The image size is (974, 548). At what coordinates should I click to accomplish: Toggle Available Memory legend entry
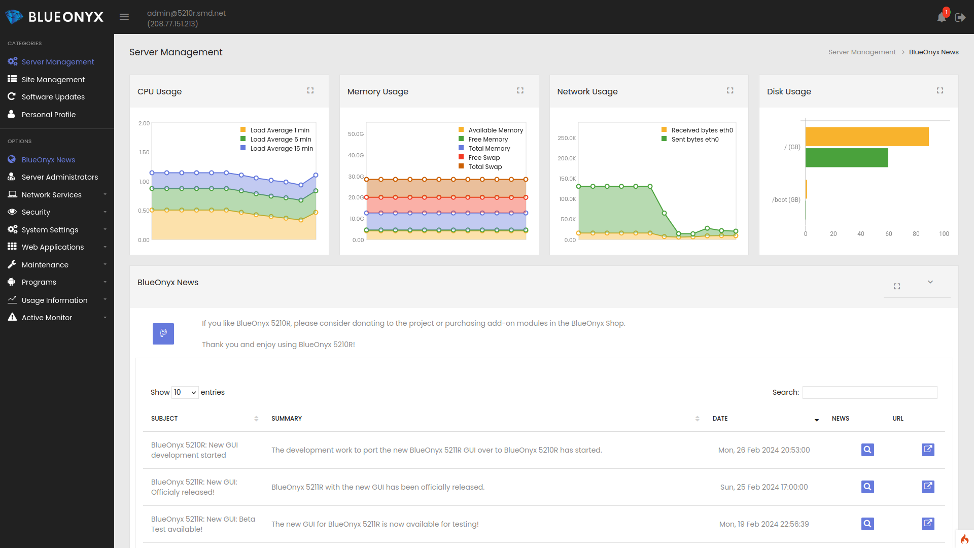(x=491, y=130)
